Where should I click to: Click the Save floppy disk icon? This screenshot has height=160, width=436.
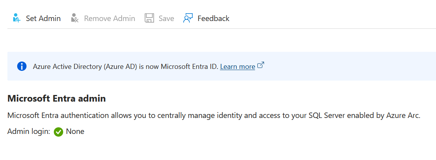coord(149,18)
